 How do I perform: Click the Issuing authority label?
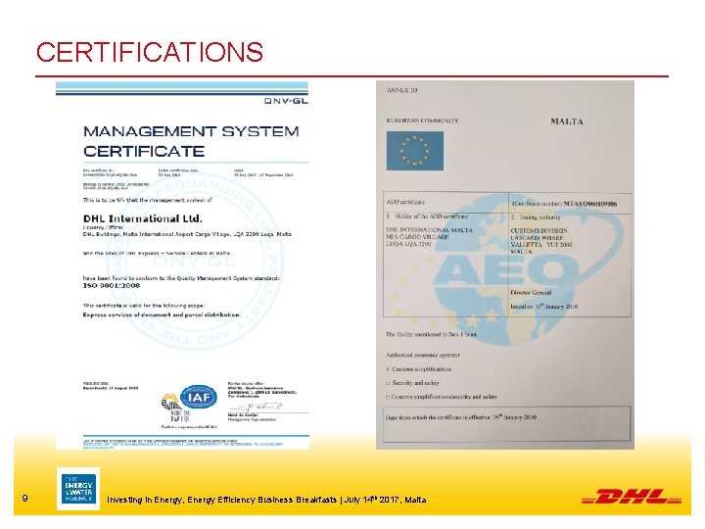tap(536, 216)
